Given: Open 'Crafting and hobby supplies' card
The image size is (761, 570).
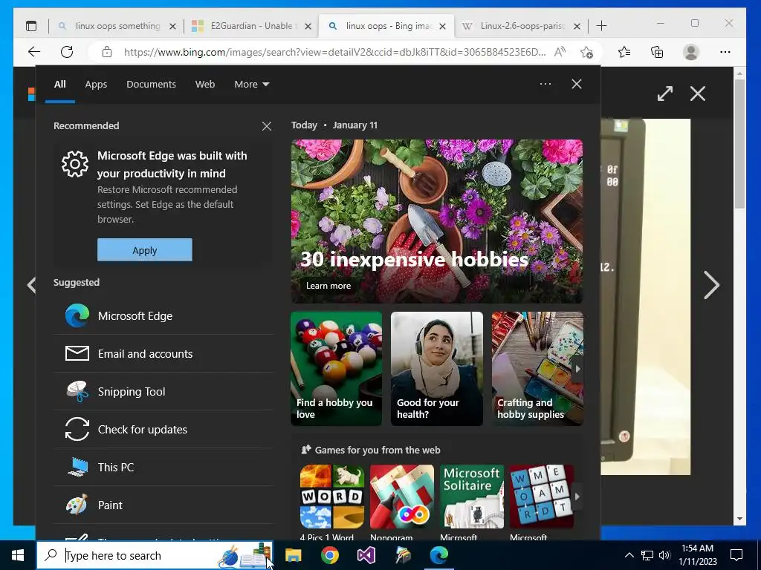Looking at the screenshot, I should [x=537, y=369].
